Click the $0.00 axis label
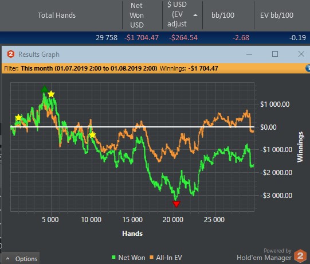The height and width of the screenshot is (264, 310). coord(268,127)
